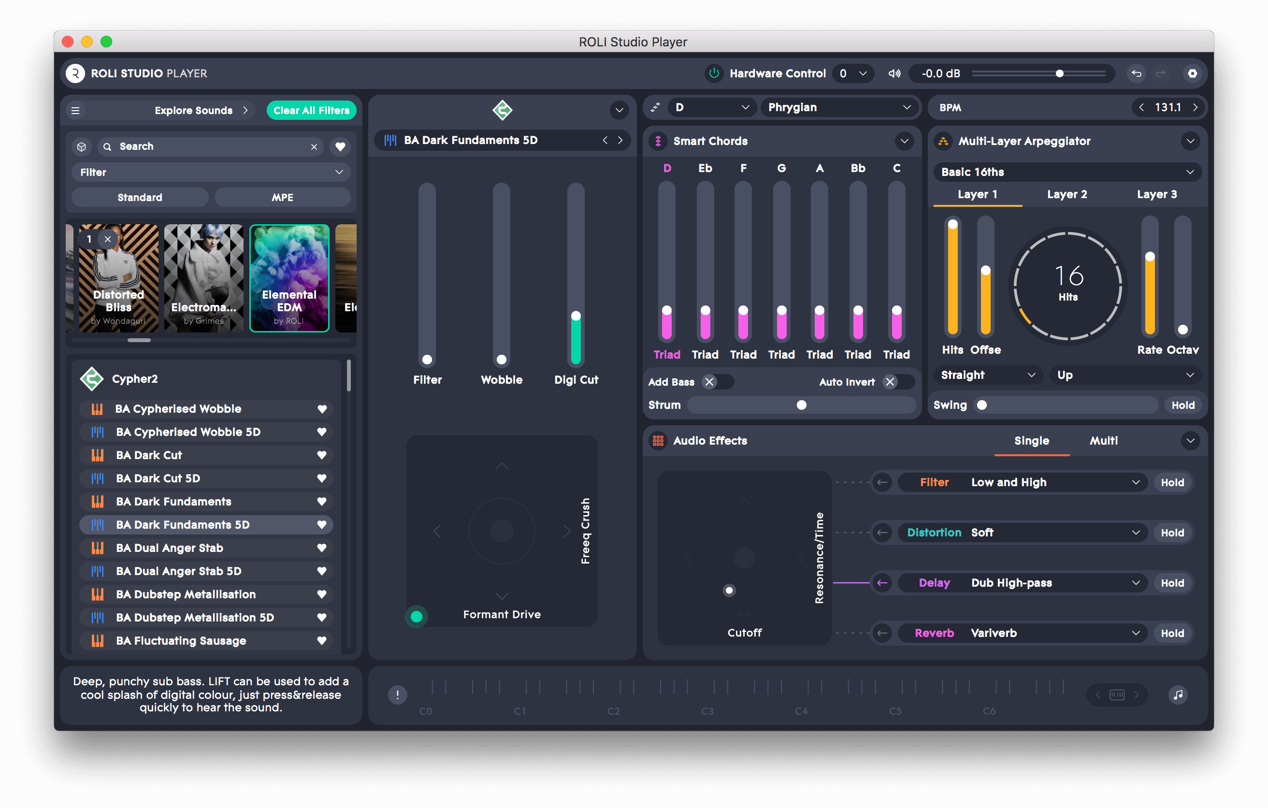The height and width of the screenshot is (808, 1268).
Task: Click the redo arrow icon
Action: [x=1160, y=73]
